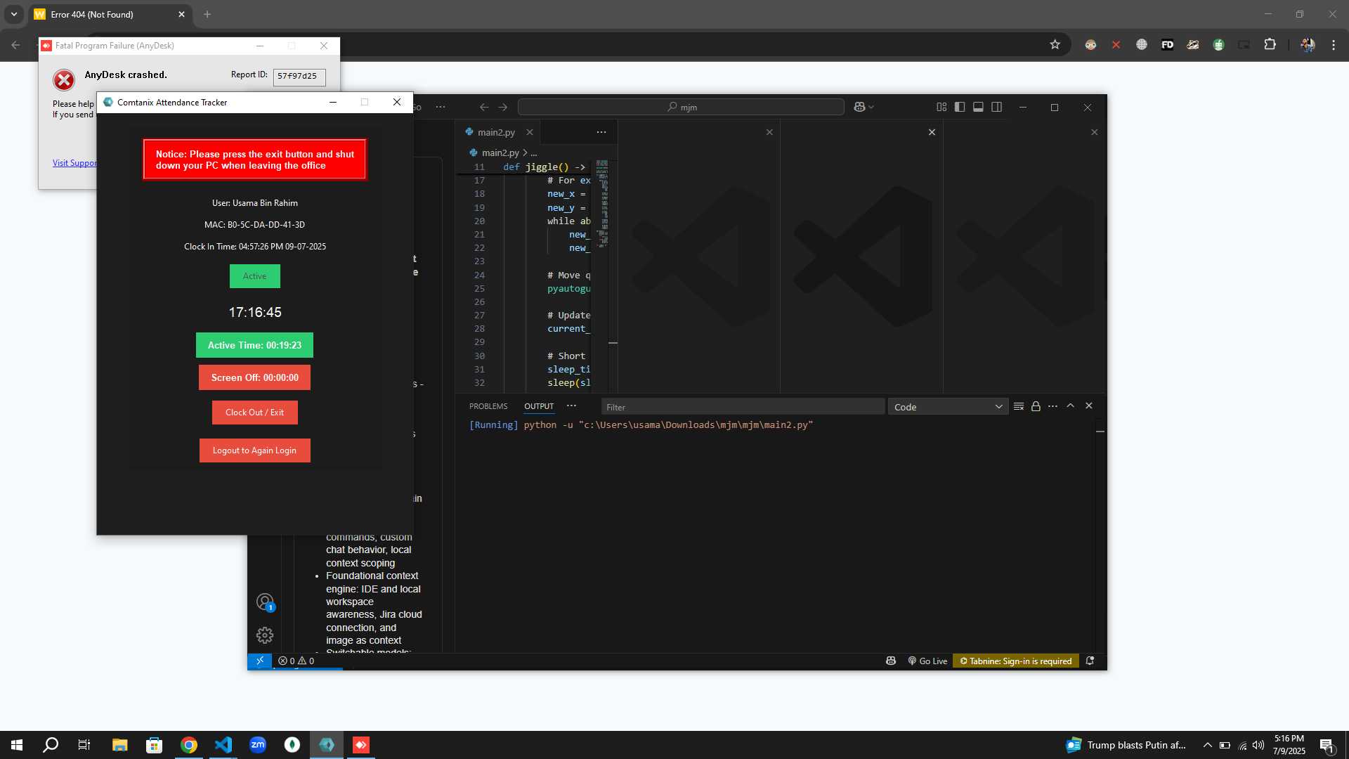Click the jiggle function sticky header
Image resolution: width=1349 pixels, height=759 pixels.
545,167
